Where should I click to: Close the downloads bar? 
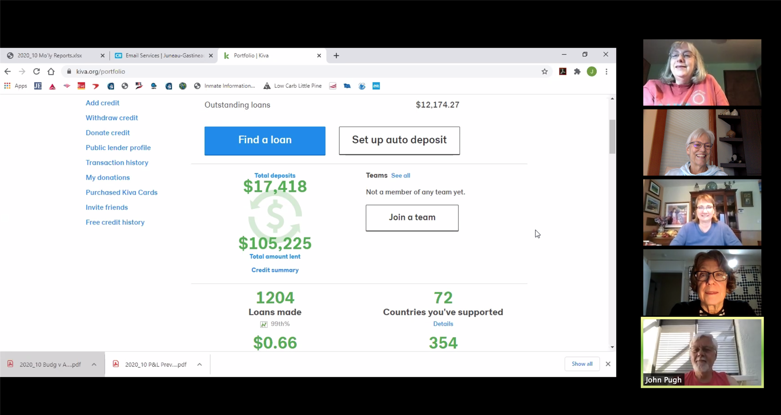click(x=608, y=364)
